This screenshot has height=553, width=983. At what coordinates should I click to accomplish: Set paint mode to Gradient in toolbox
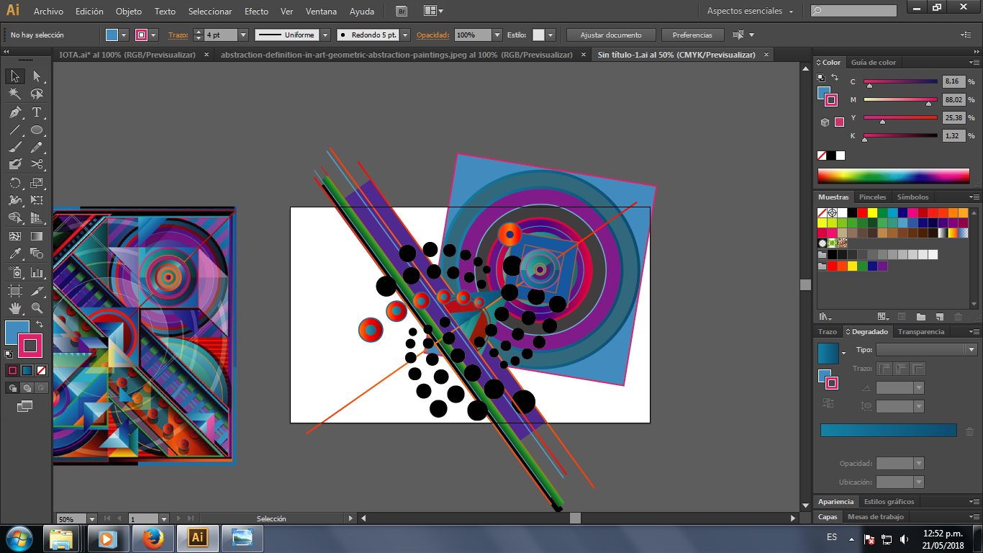pos(27,370)
